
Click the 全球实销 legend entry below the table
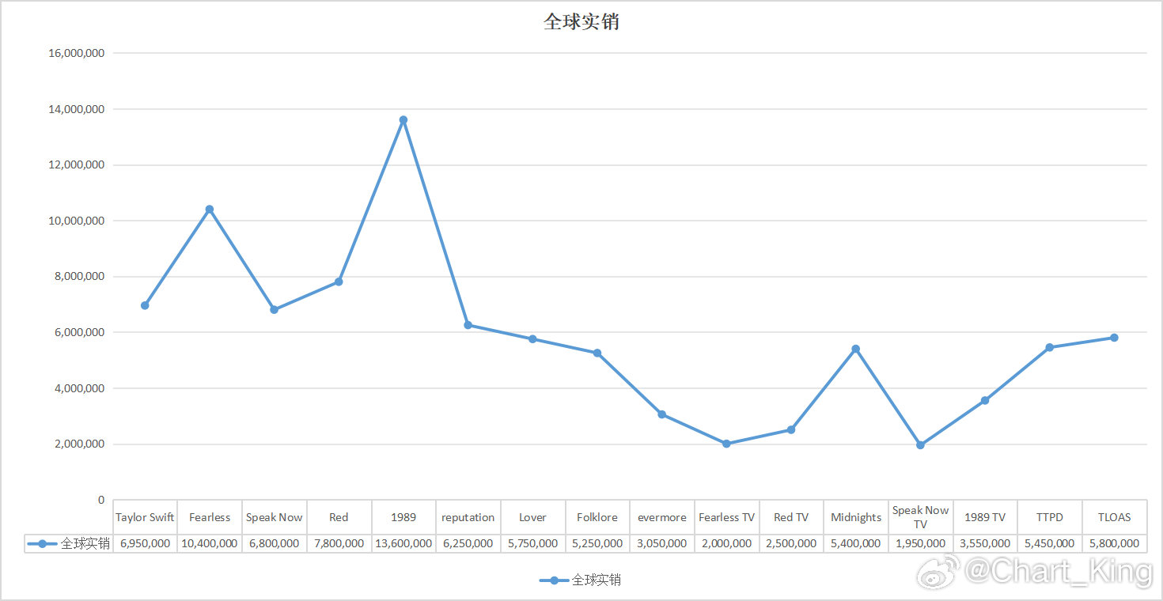pyautogui.click(x=581, y=580)
